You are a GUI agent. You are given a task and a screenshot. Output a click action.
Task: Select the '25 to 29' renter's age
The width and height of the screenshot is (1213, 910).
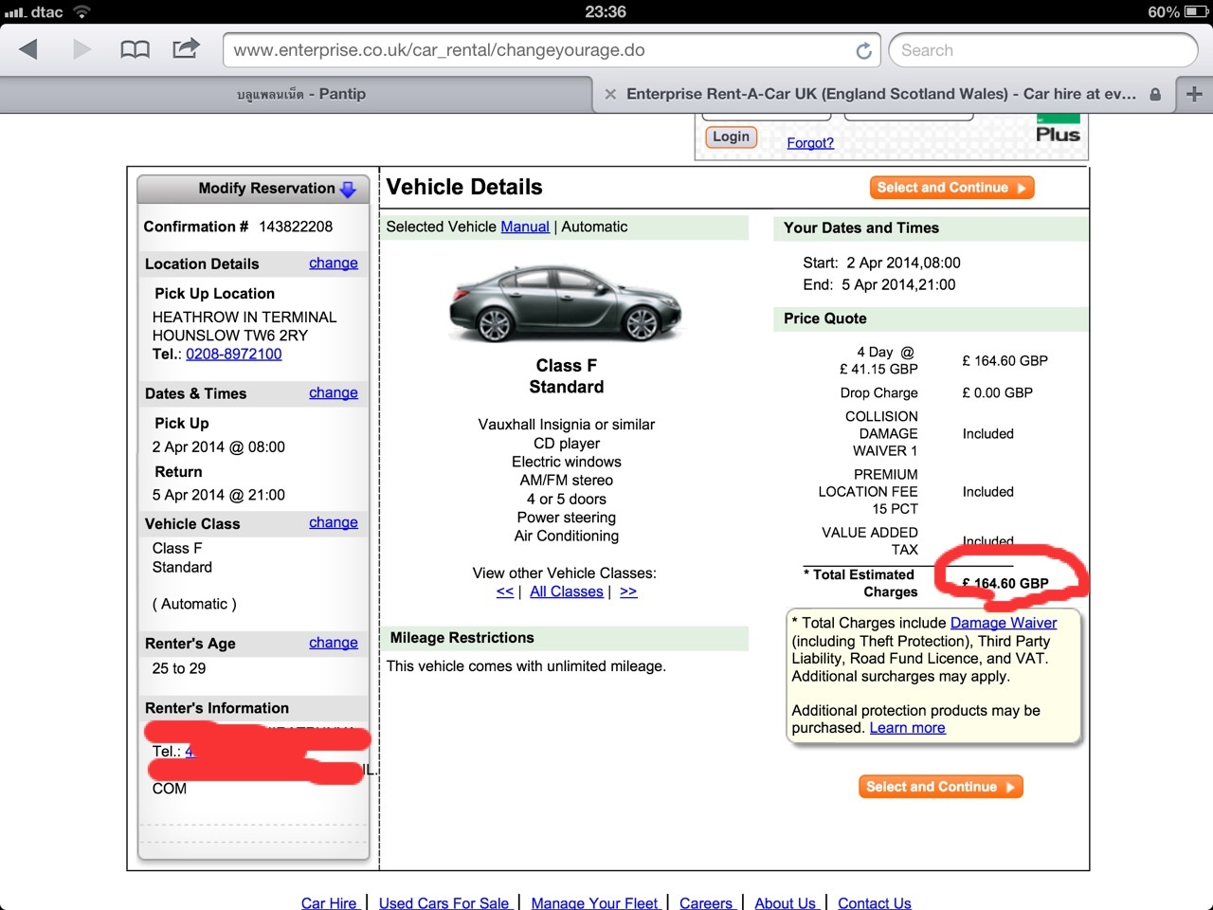[x=179, y=668]
